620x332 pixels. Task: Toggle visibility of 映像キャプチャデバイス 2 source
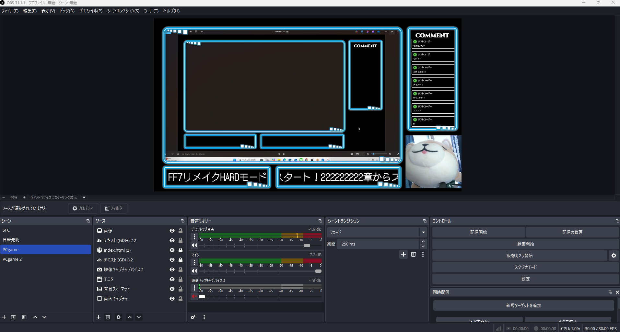tap(172, 269)
